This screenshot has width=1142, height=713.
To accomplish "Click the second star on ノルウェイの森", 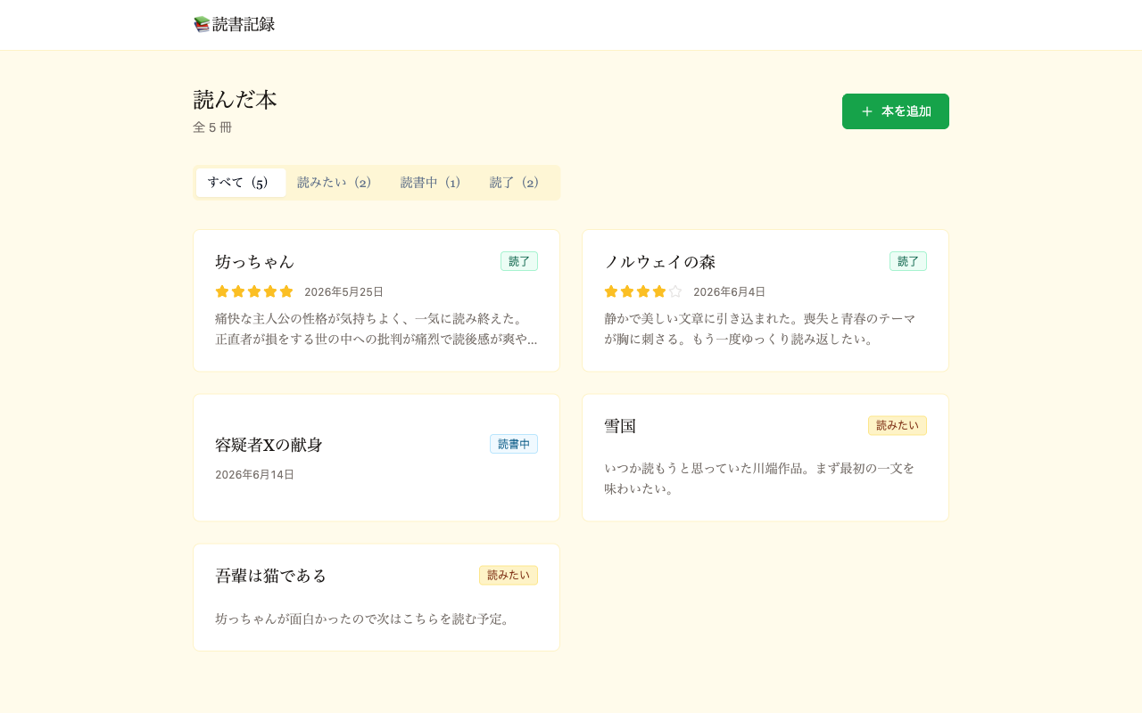I will (627, 291).
